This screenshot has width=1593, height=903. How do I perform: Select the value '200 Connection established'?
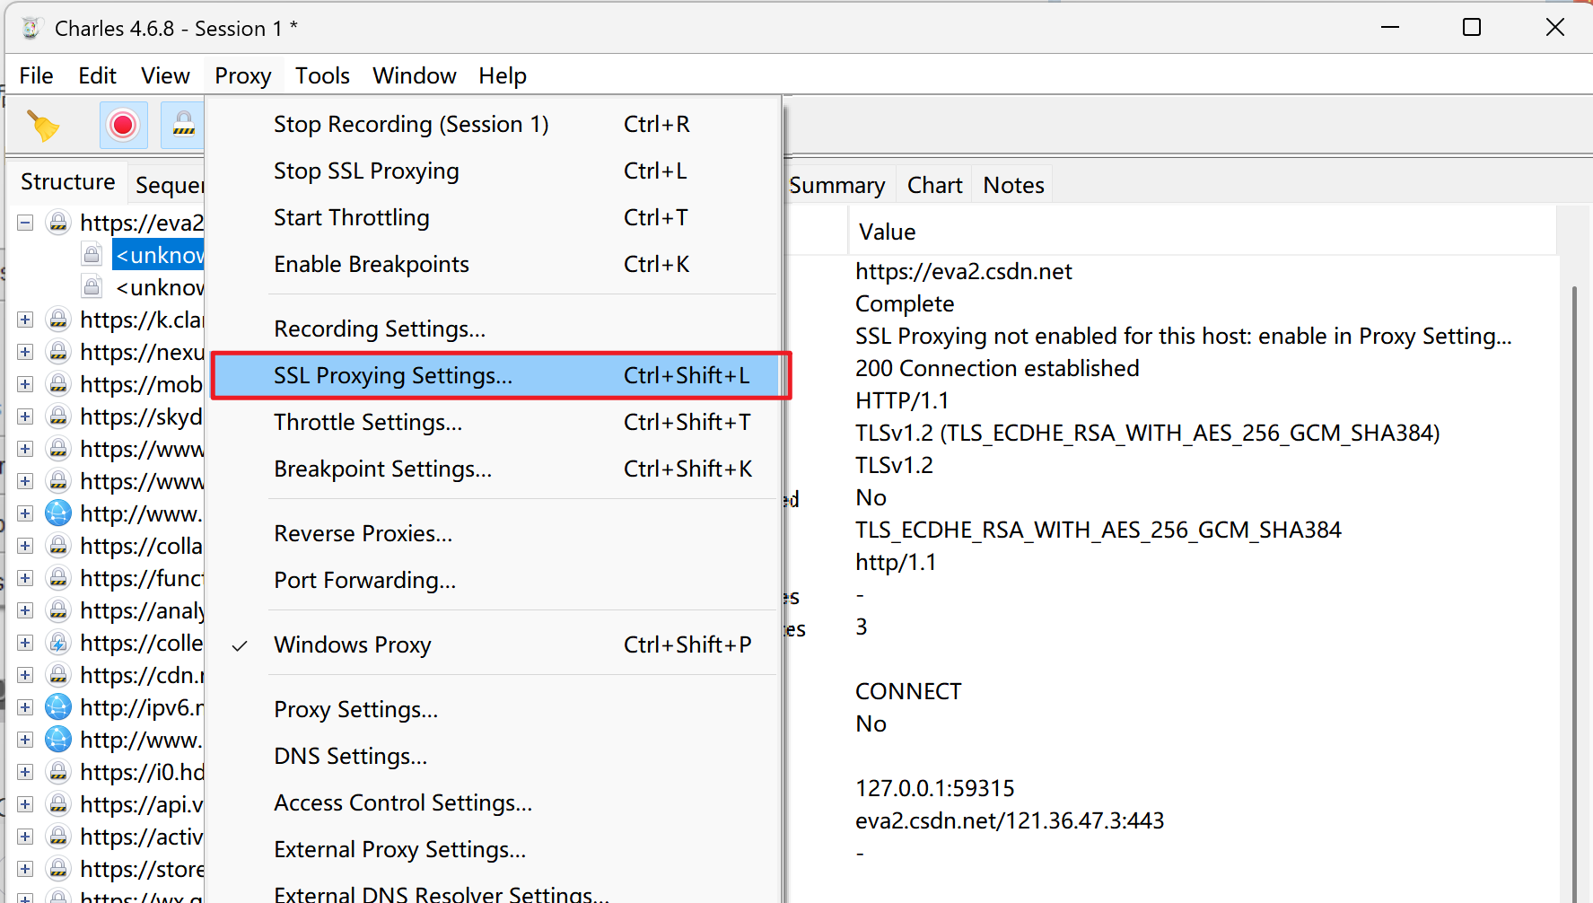point(997,368)
